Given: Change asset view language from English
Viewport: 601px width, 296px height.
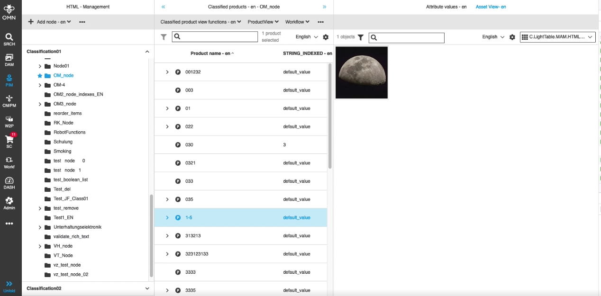Looking at the screenshot, I should tap(493, 37).
